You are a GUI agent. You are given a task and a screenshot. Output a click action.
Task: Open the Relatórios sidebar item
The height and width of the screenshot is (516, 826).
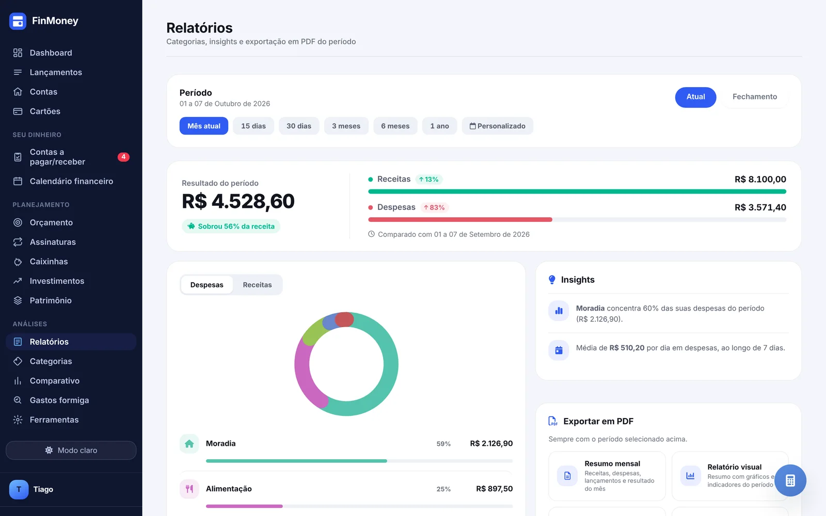71,342
